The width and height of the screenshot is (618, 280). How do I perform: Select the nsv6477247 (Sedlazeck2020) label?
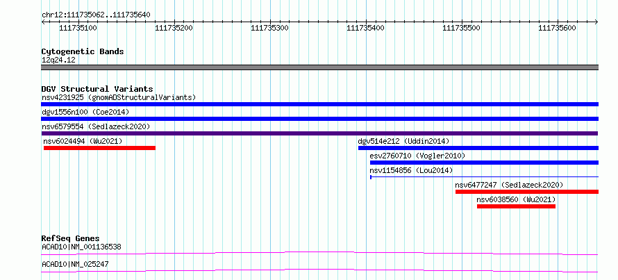pyautogui.click(x=509, y=185)
